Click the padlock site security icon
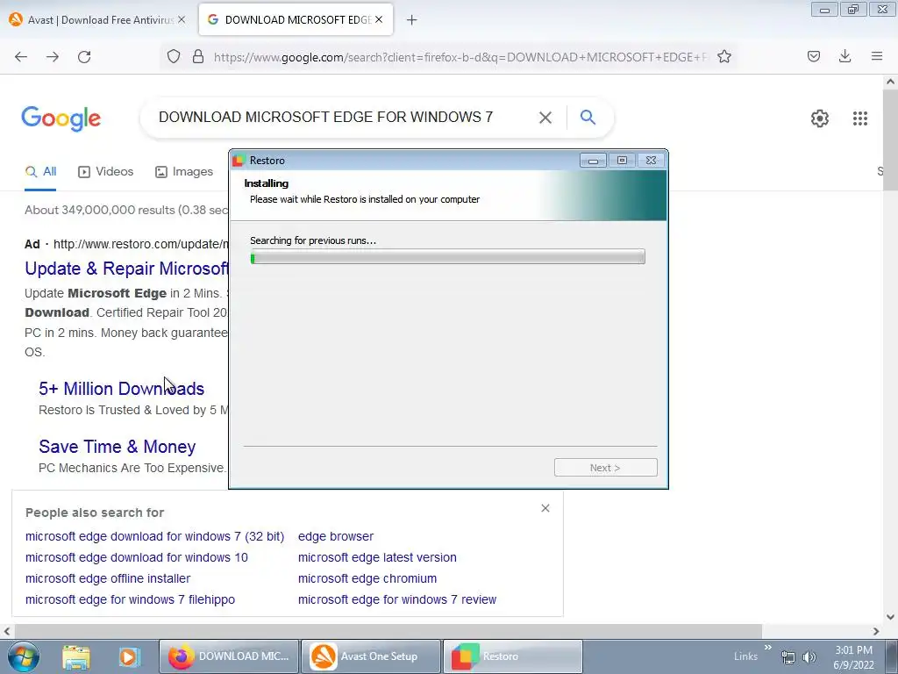 tap(198, 56)
